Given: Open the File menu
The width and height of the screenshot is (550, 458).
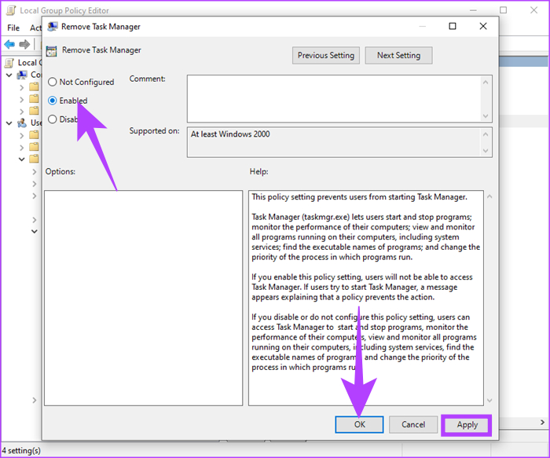Looking at the screenshot, I should coord(13,27).
